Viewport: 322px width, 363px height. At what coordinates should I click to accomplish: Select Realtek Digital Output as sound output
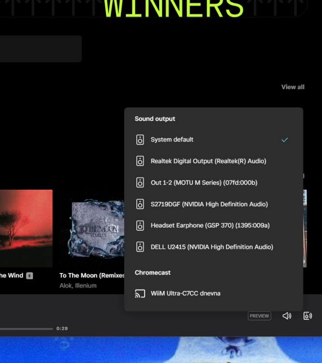208,161
